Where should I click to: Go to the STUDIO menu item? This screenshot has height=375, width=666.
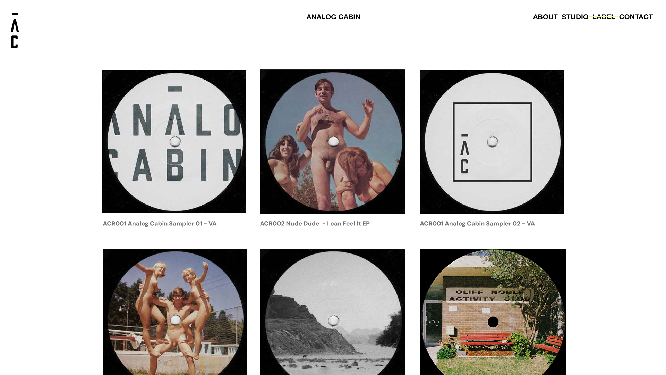[x=575, y=17]
